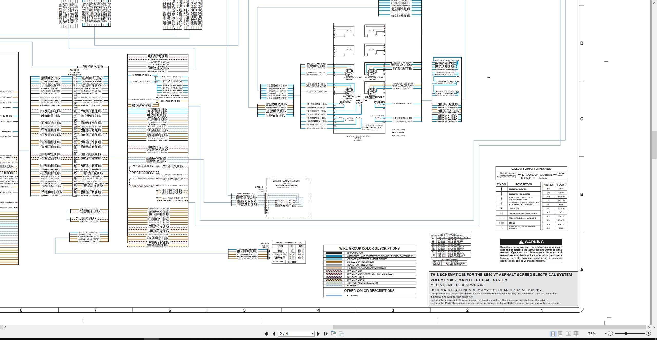Click the SCREED CONTROL CIRCUIT legend entry

coord(361,262)
